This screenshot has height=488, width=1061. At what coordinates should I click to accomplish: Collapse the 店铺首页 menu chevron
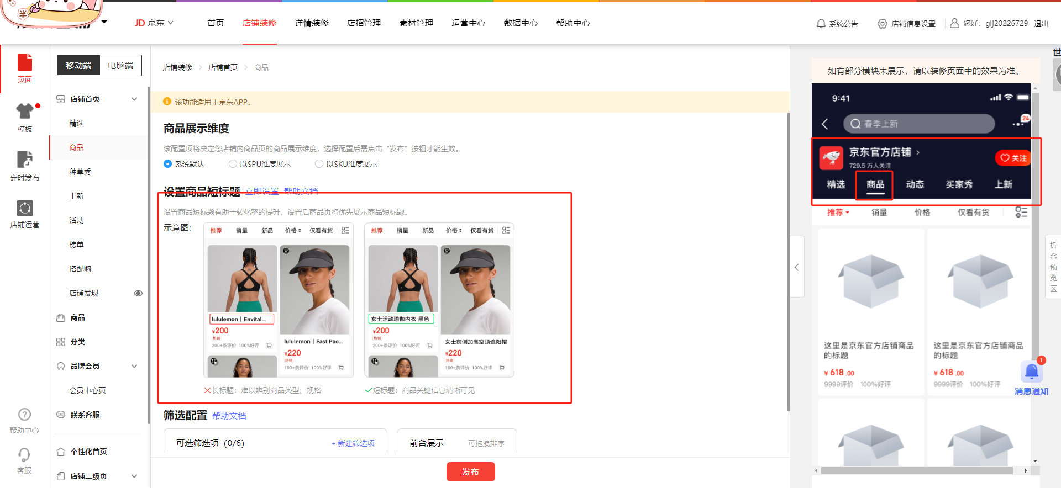[x=134, y=99]
